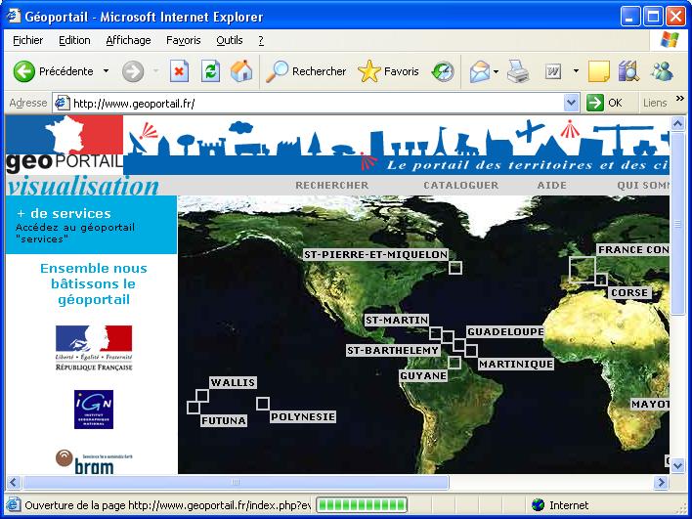Click the title bar Internet Explorer page icon
The height and width of the screenshot is (519, 692).
click(x=14, y=16)
